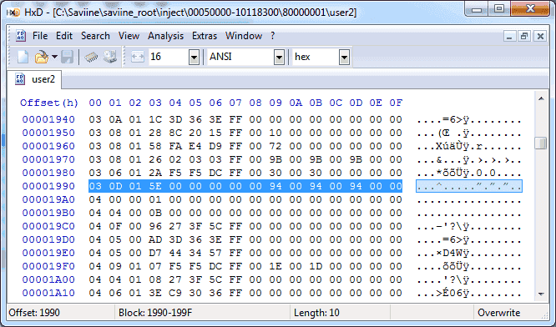Click the Block: 1990-199F status entry
Image resolution: width=556 pixels, height=327 pixels.
155,313
